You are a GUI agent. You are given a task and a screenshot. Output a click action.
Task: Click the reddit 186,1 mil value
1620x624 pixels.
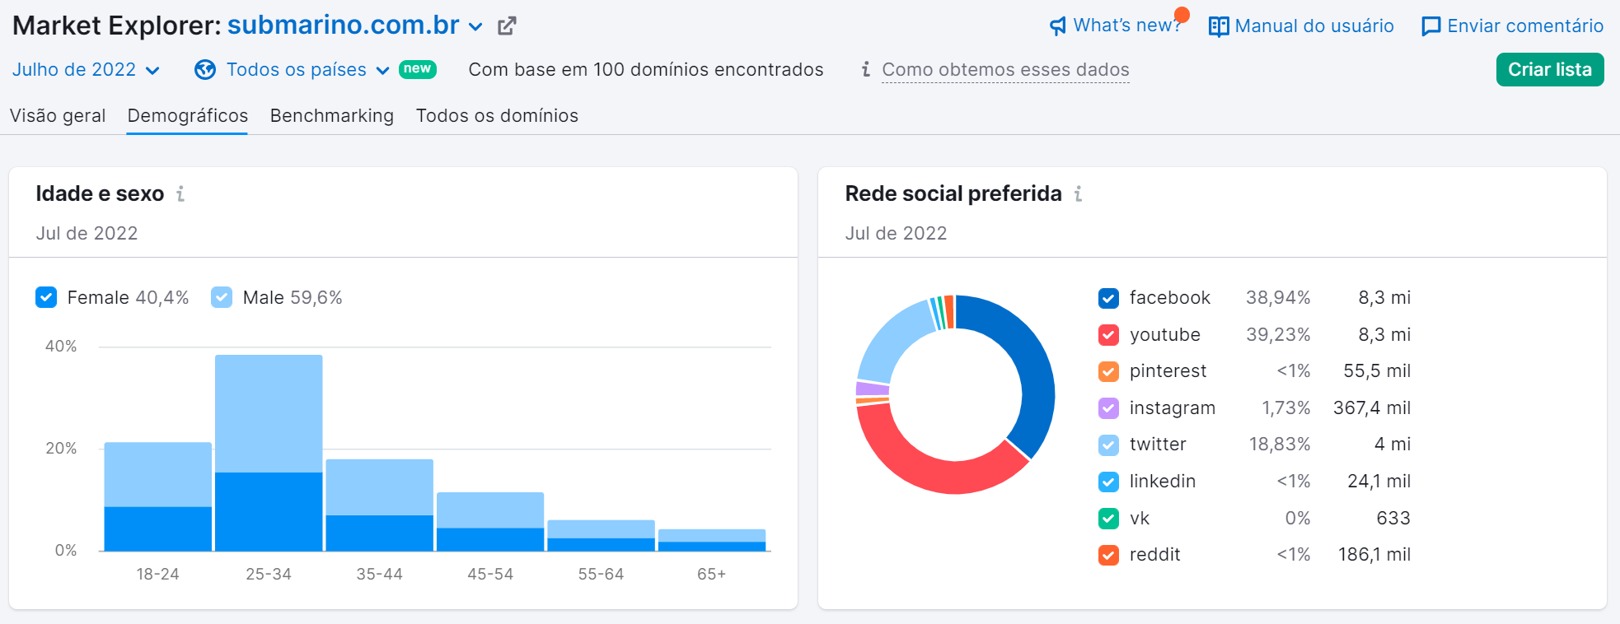1374,555
